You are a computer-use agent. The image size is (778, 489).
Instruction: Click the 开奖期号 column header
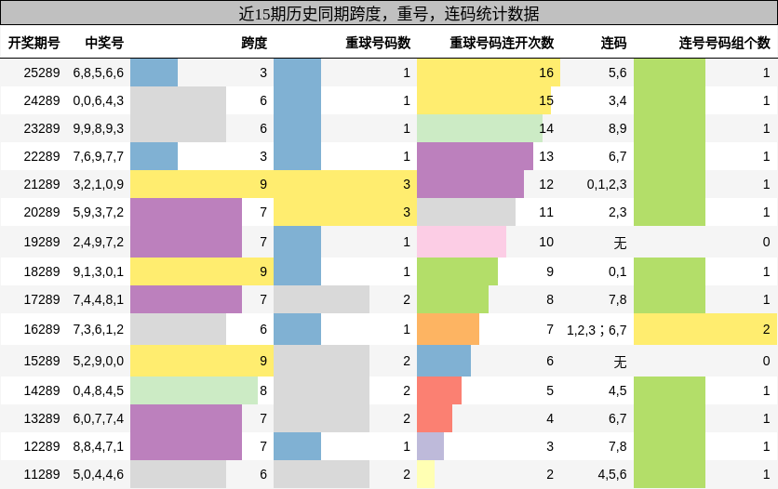(34, 43)
